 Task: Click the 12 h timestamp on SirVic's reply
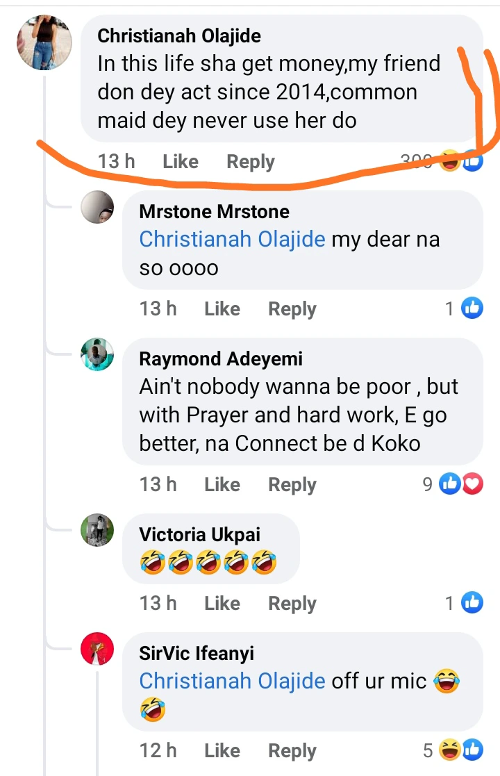tap(158, 751)
